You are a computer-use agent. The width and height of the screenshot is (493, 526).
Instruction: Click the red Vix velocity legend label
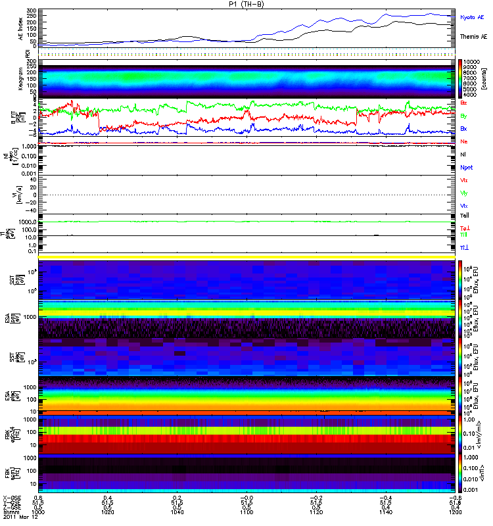(463, 180)
